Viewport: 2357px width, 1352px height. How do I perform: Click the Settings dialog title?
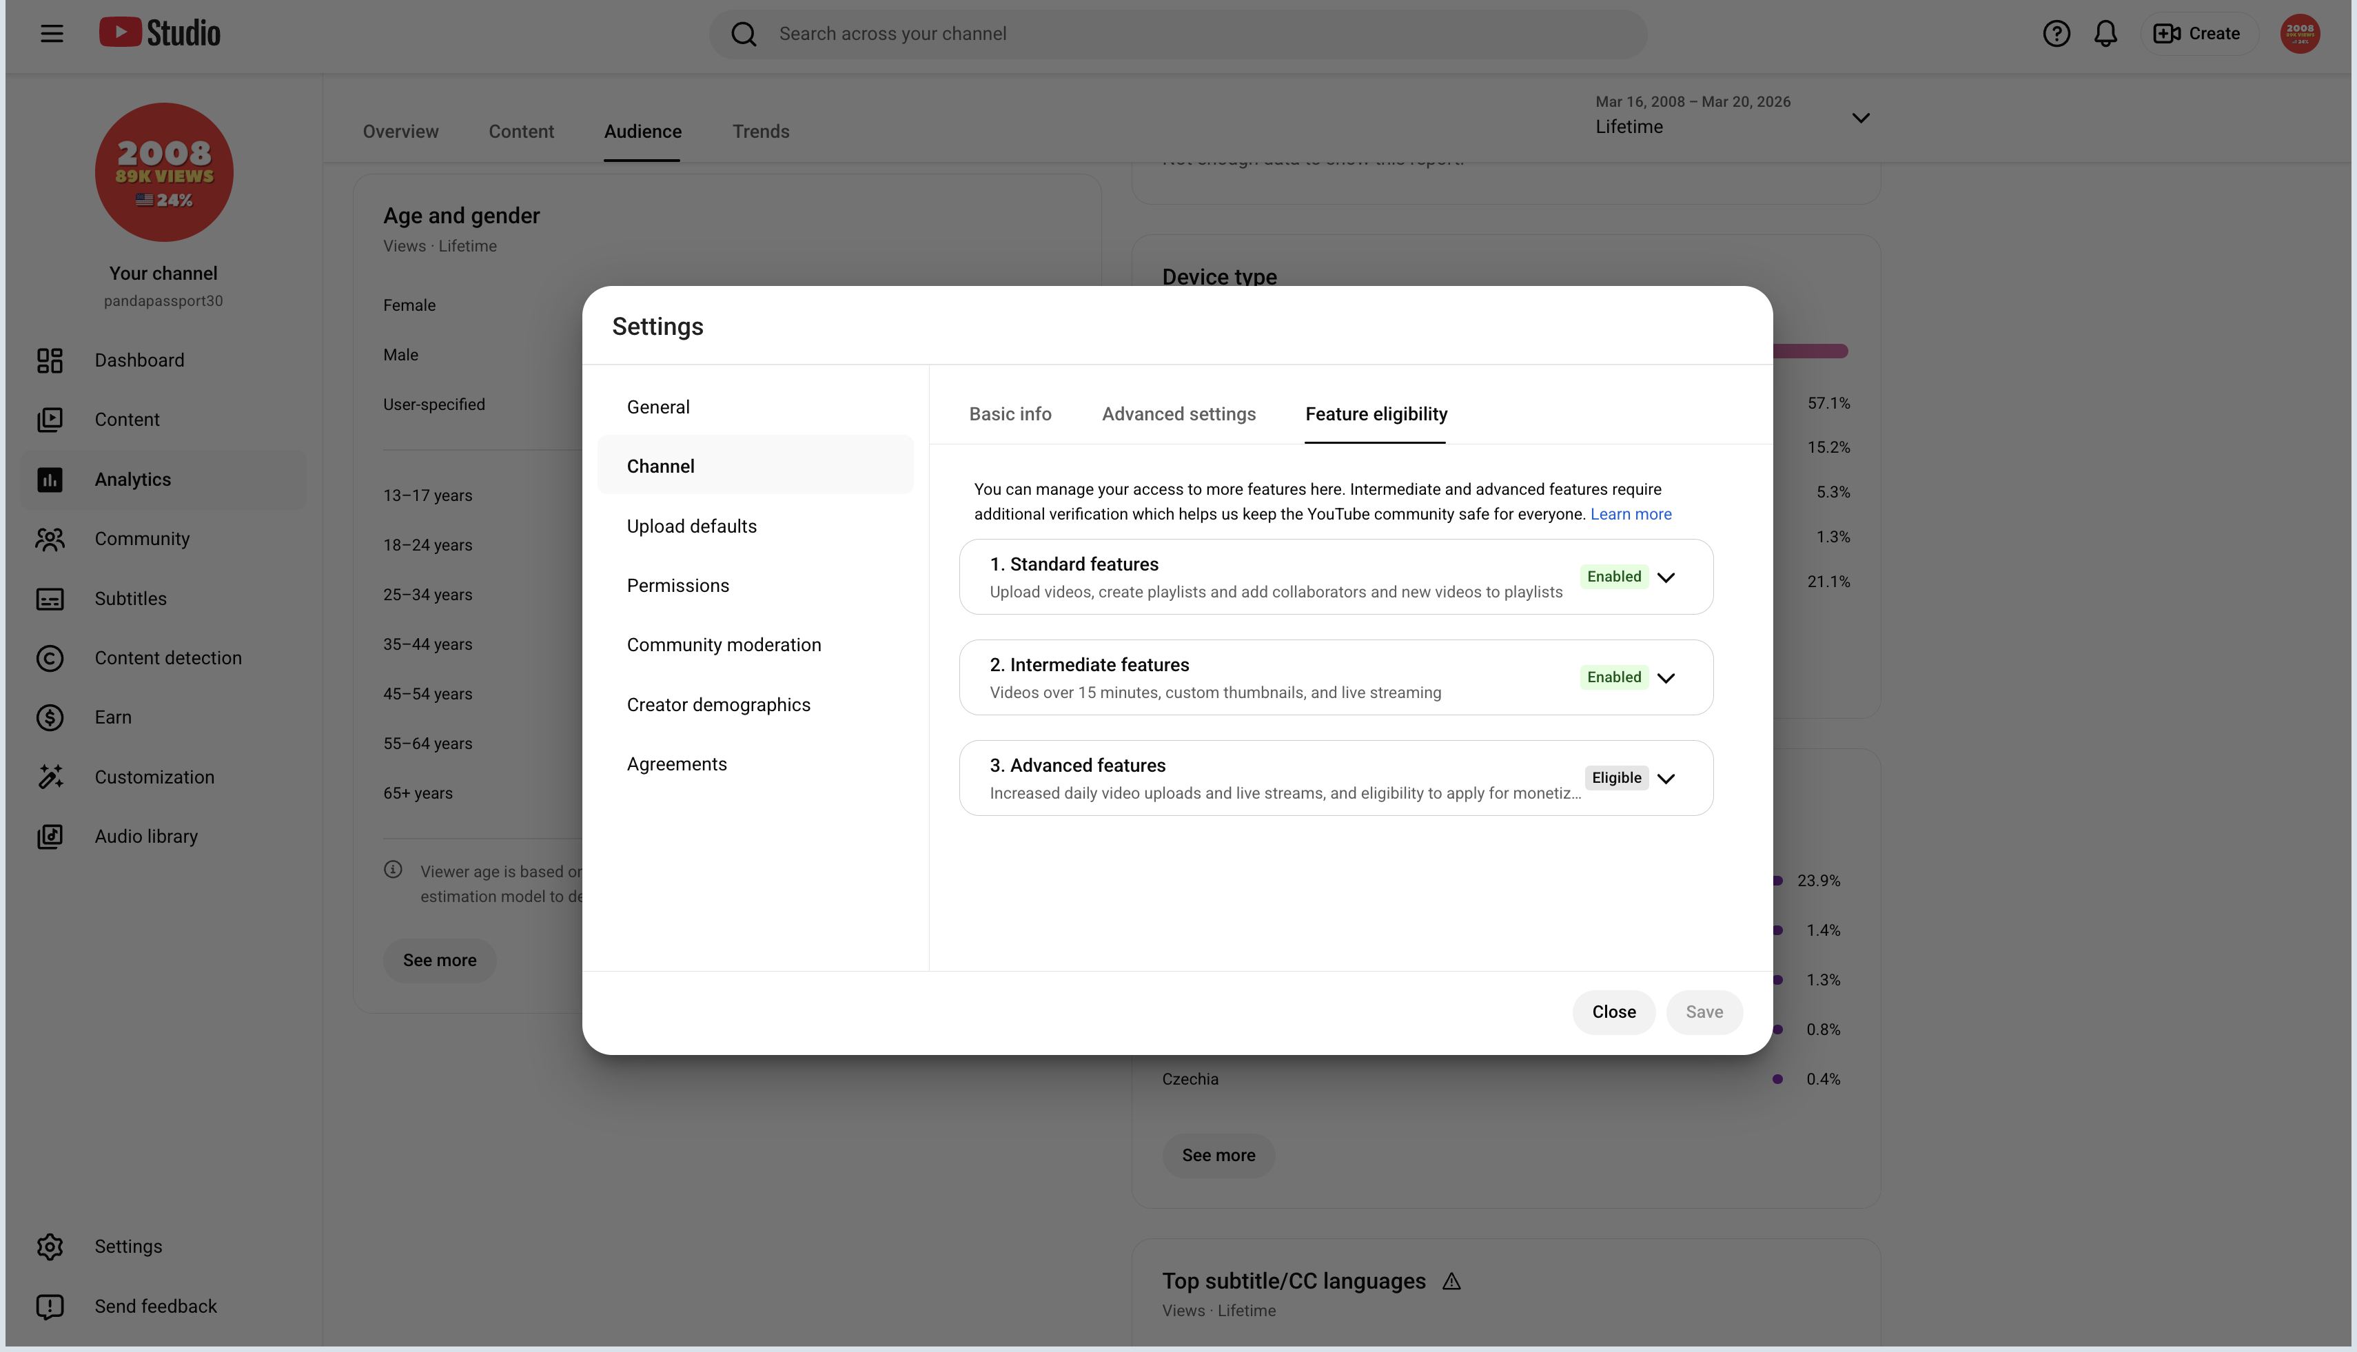[x=657, y=327]
